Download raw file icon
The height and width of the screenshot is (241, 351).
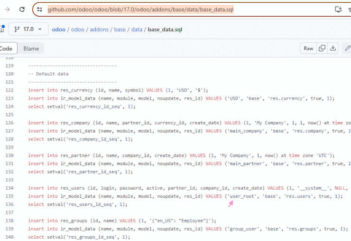pyautogui.click(x=333, y=48)
